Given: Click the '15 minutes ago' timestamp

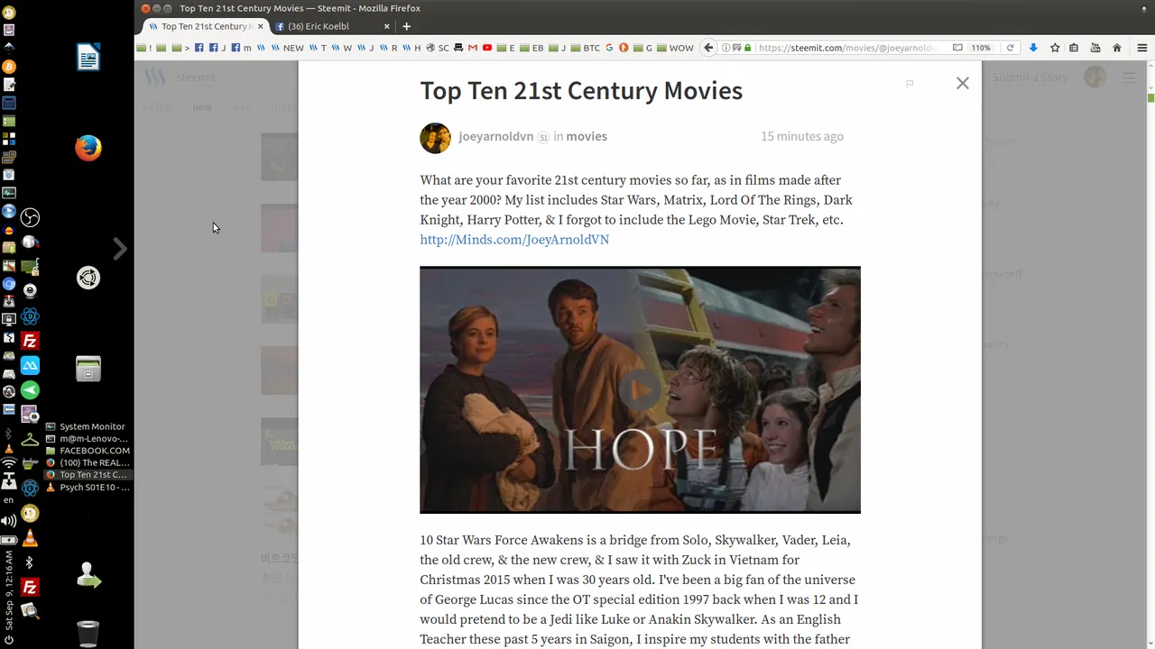Looking at the screenshot, I should [x=802, y=136].
